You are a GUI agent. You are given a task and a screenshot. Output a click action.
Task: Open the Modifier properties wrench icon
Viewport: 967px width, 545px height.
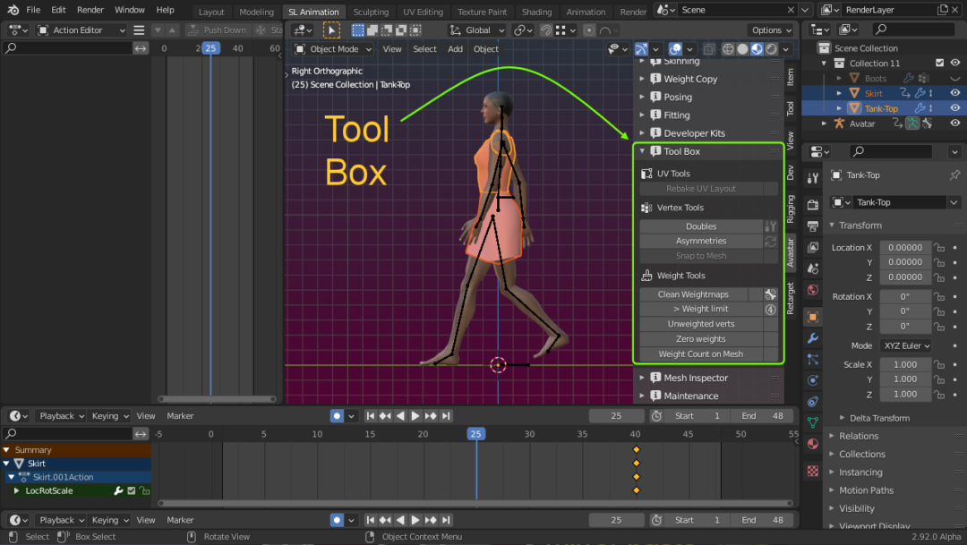tap(812, 338)
